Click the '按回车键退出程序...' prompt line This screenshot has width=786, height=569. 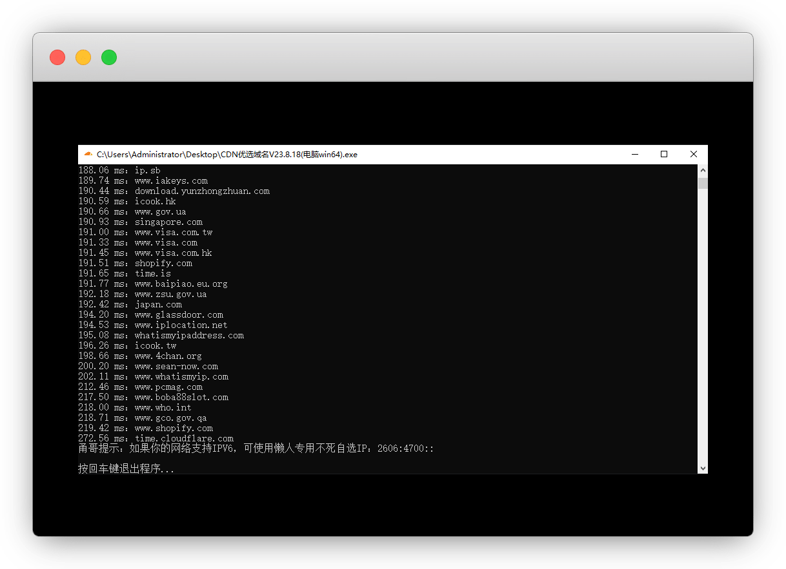click(126, 468)
